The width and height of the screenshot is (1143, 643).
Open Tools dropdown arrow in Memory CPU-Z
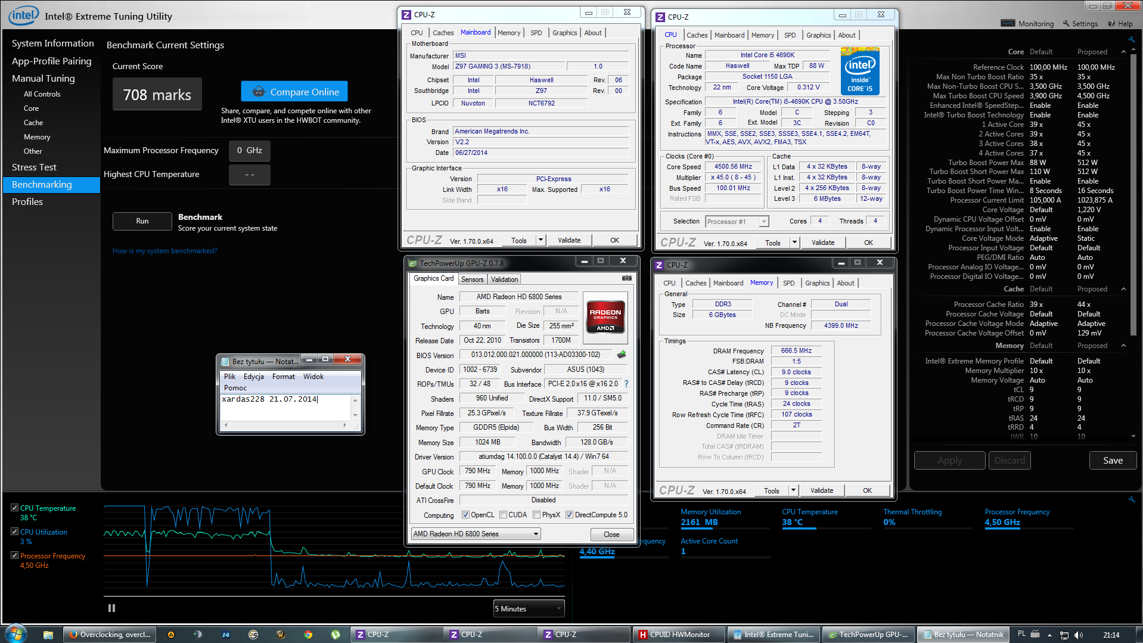(x=793, y=490)
